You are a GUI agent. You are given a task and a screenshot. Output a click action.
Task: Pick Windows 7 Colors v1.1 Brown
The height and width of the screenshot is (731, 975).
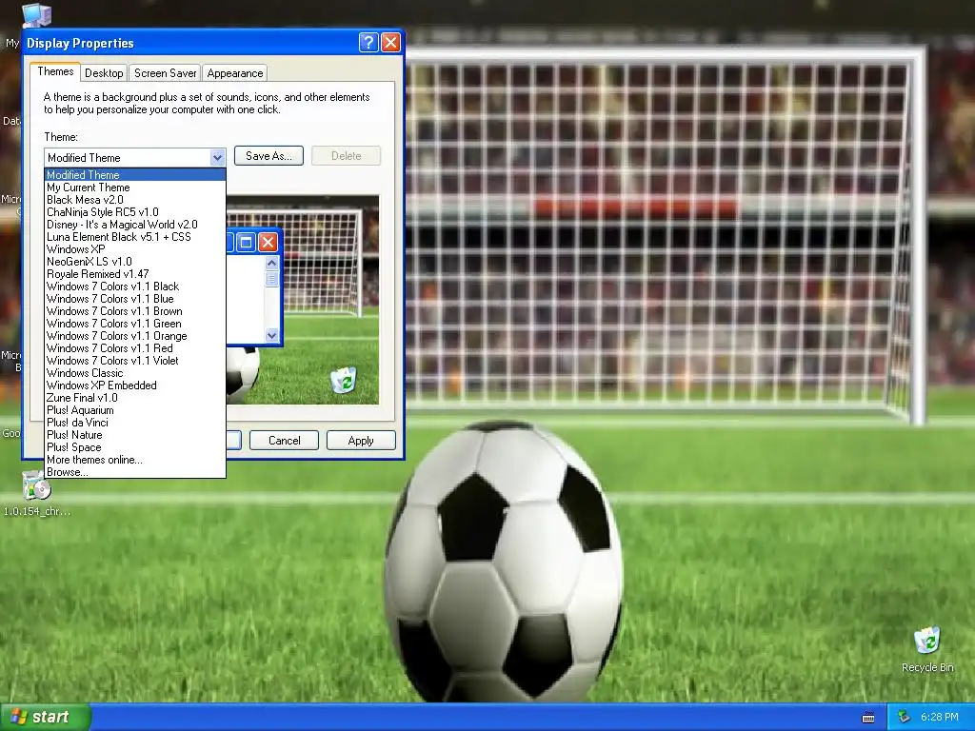point(135,311)
